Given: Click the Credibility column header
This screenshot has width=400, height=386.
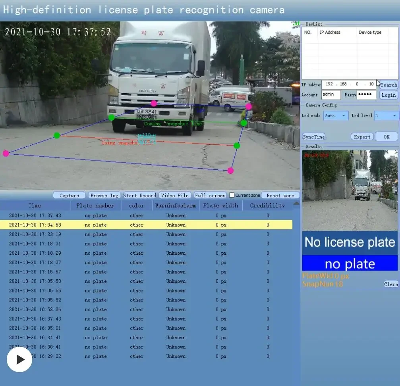Looking at the screenshot, I should click(267, 205).
